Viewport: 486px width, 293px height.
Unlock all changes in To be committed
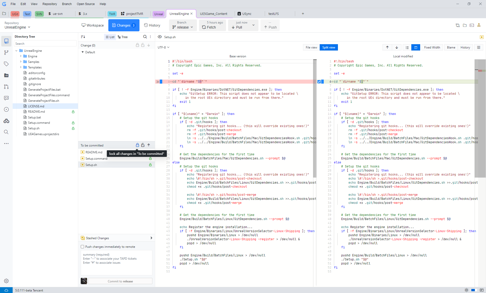[143, 145]
